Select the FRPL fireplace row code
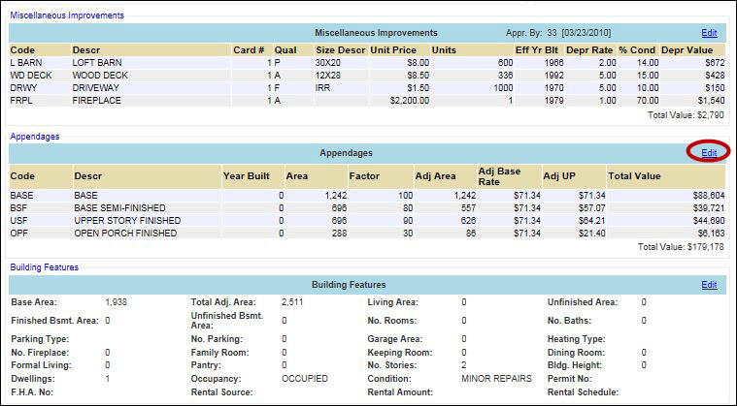The height and width of the screenshot is (406, 737). pyautogui.click(x=22, y=100)
